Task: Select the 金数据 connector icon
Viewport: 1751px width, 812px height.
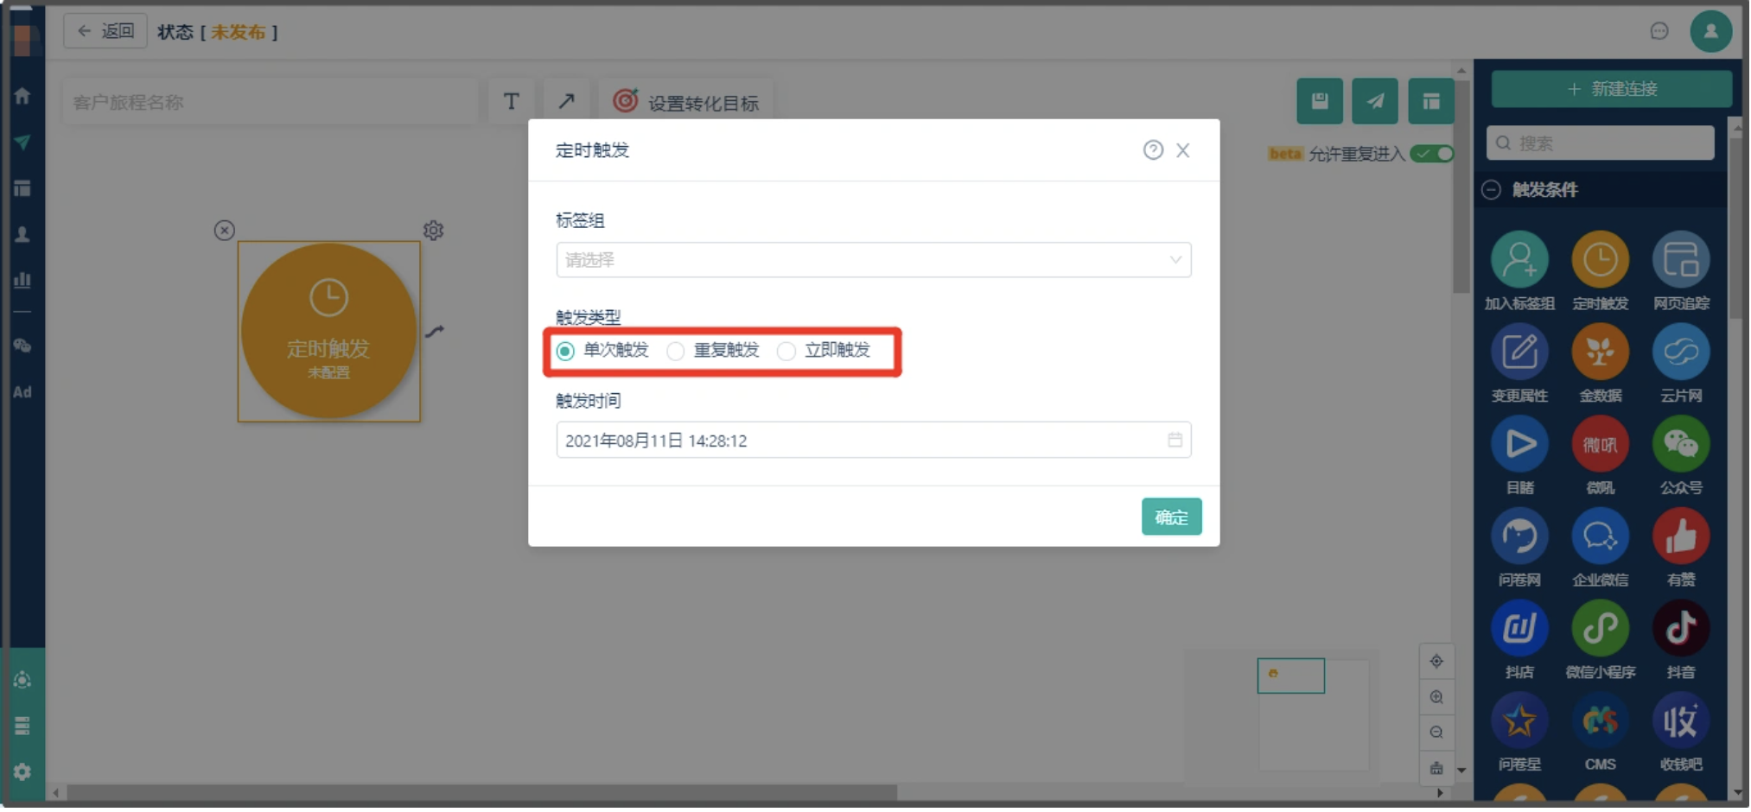Action: click(x=1601, y=352)
